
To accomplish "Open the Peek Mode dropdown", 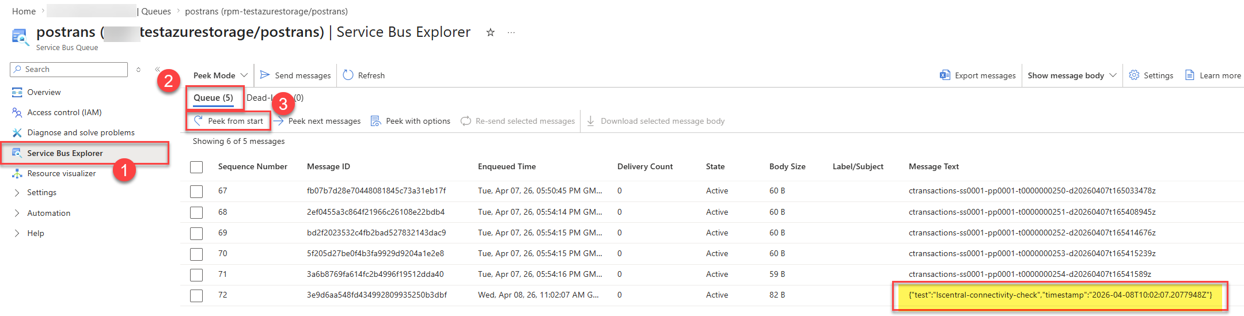I will (220, 75).
